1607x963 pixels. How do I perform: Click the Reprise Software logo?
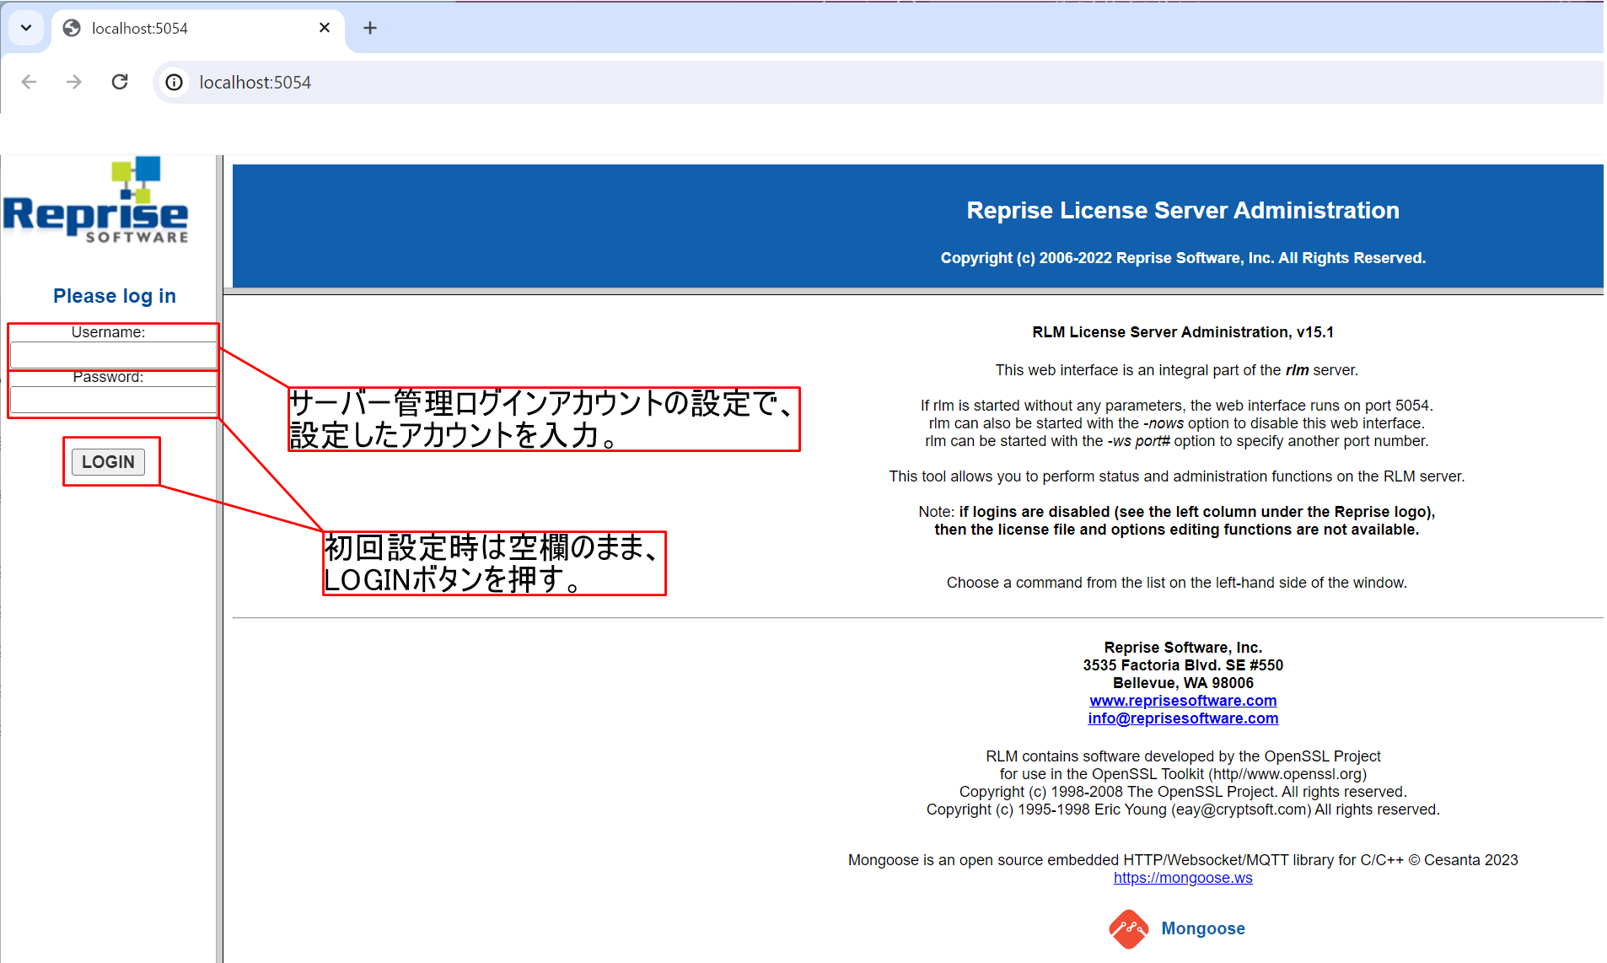tap(95, 201)
